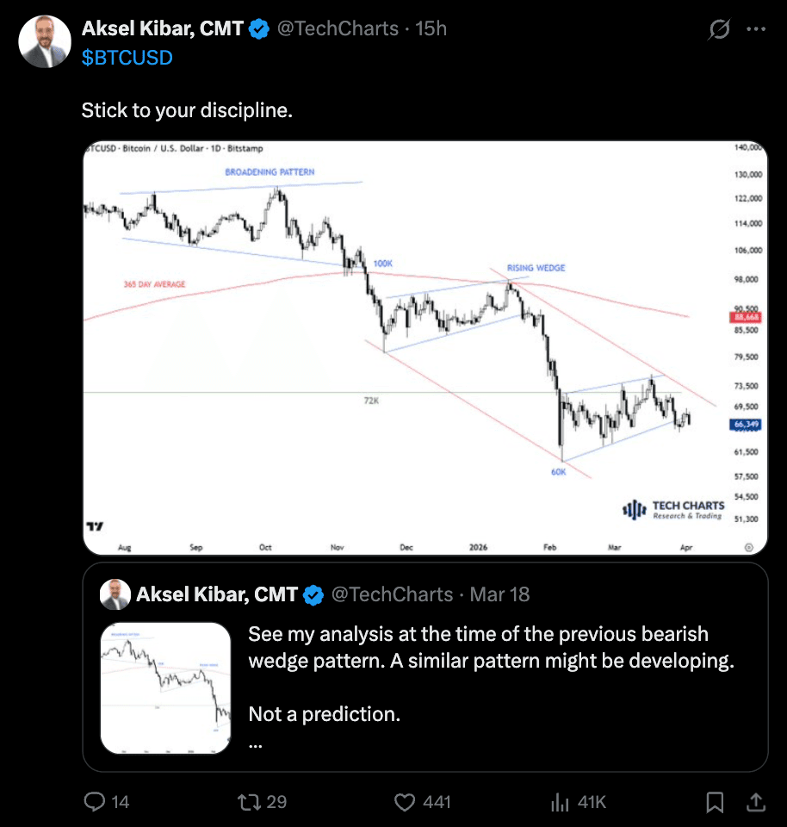Click the Aksel Kibar, CMT display name
Screen dimensions: 787x827
(x=162, y=29)
